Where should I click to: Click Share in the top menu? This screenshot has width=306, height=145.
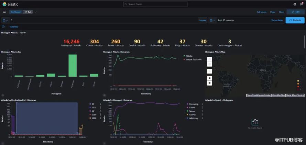click(272, 12)
